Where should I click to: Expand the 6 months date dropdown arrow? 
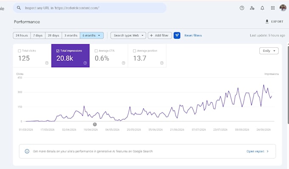point(99,35)
